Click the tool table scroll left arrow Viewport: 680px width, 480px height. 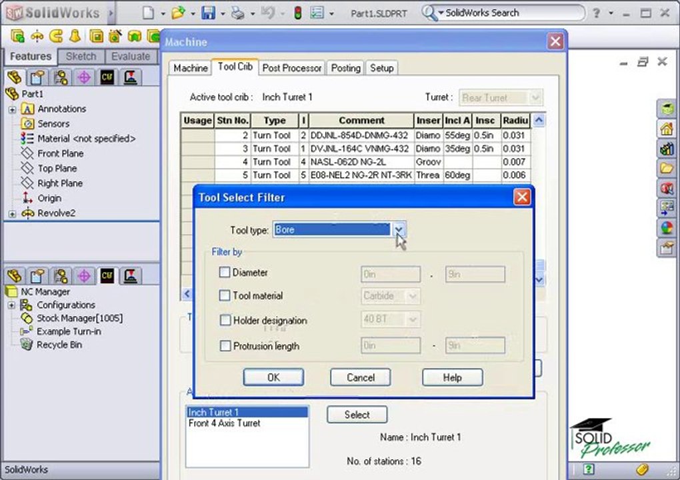(187, 294)
